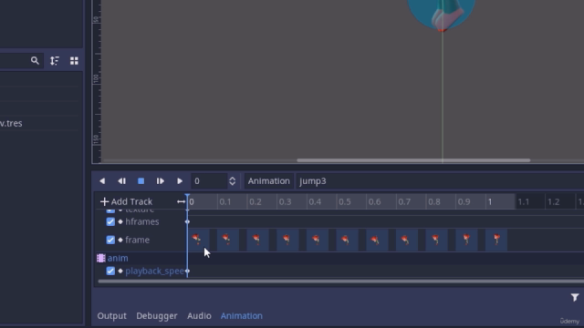Open the Debugger bottom panel tab

tap(156, 316)
